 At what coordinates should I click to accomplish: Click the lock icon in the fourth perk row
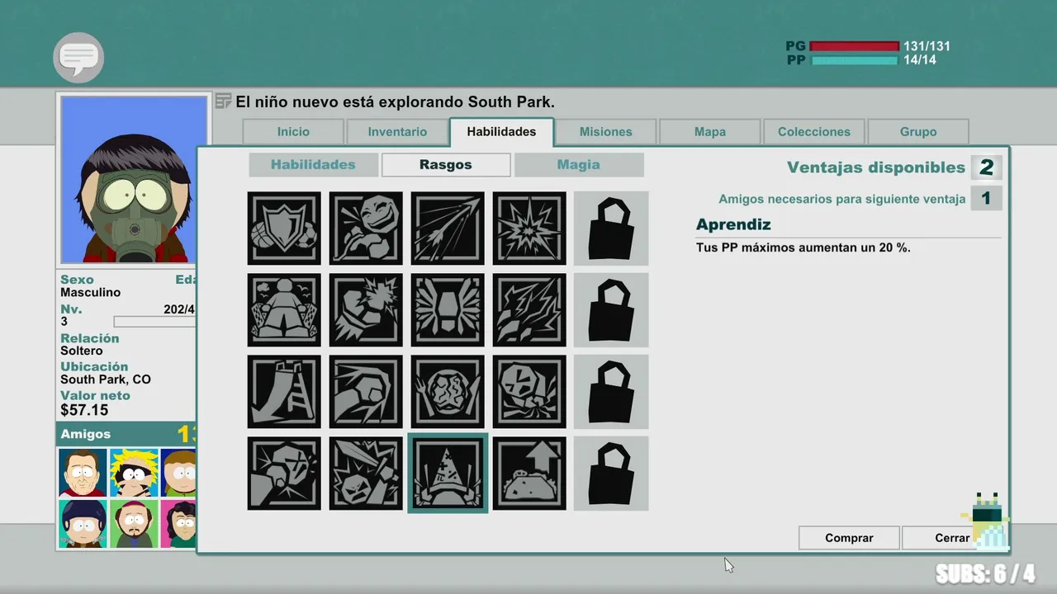pos(611,474)
